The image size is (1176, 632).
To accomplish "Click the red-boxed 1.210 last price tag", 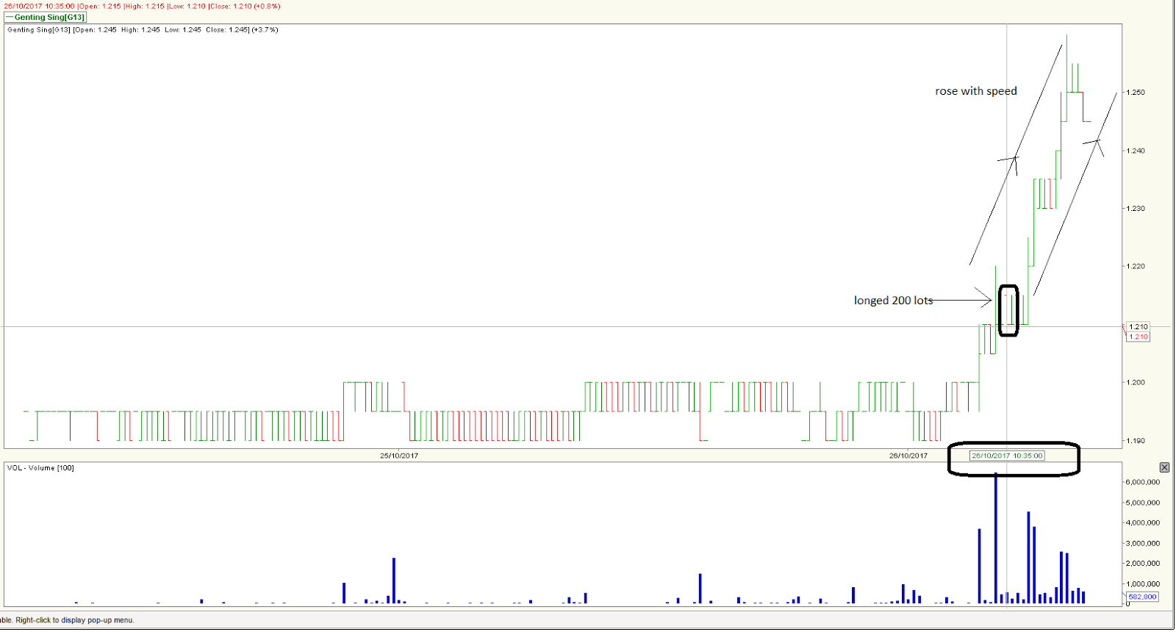I will click(x=1139, y=337).
